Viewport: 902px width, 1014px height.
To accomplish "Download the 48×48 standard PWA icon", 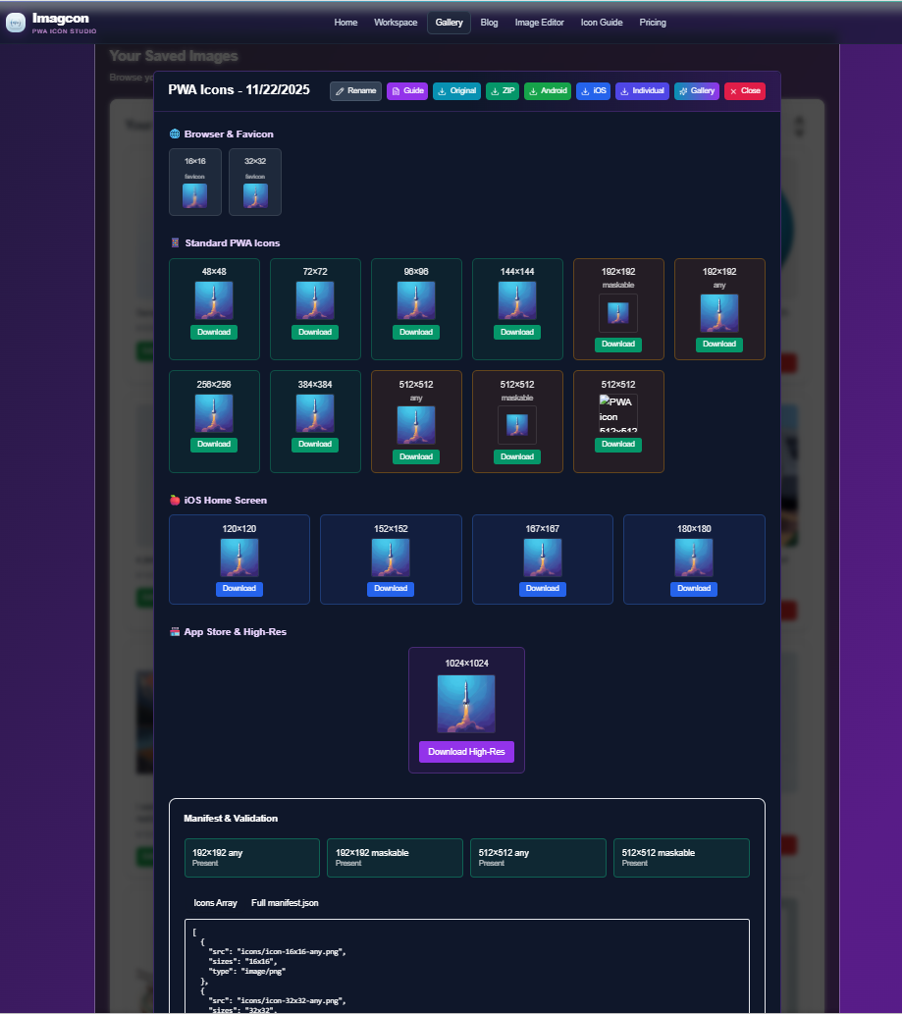I will [x=213, y=332].
